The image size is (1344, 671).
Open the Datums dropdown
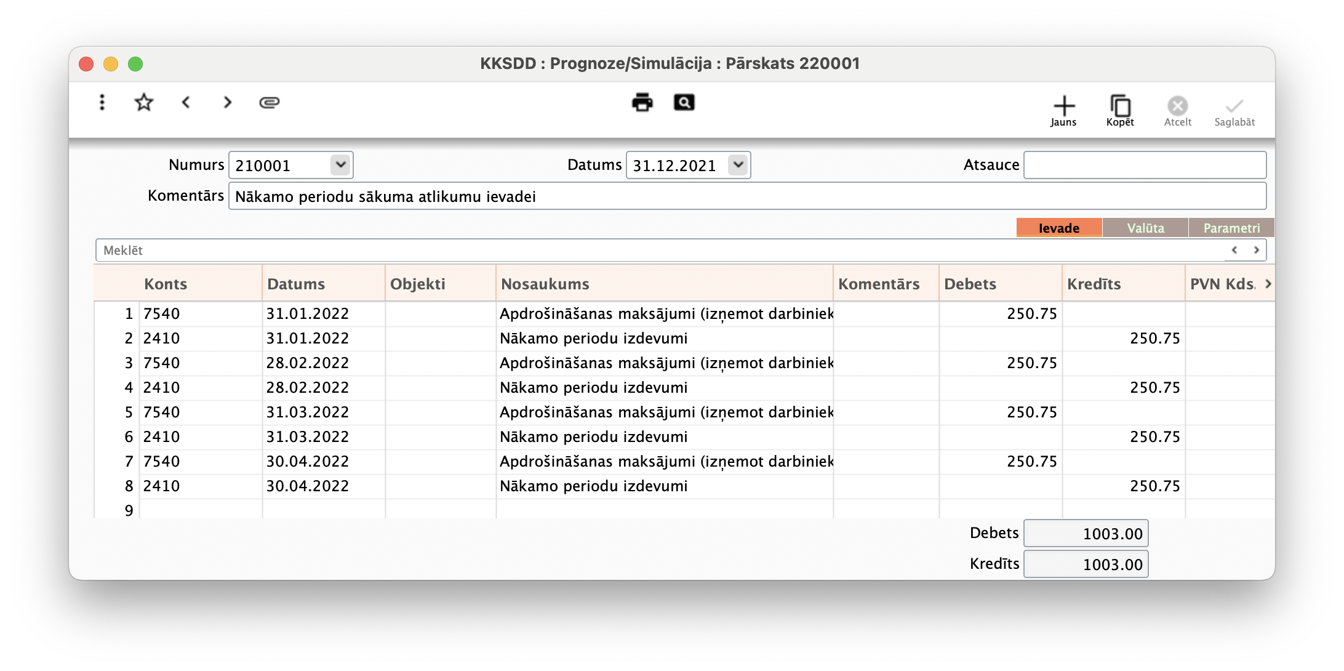coord(738,164)
